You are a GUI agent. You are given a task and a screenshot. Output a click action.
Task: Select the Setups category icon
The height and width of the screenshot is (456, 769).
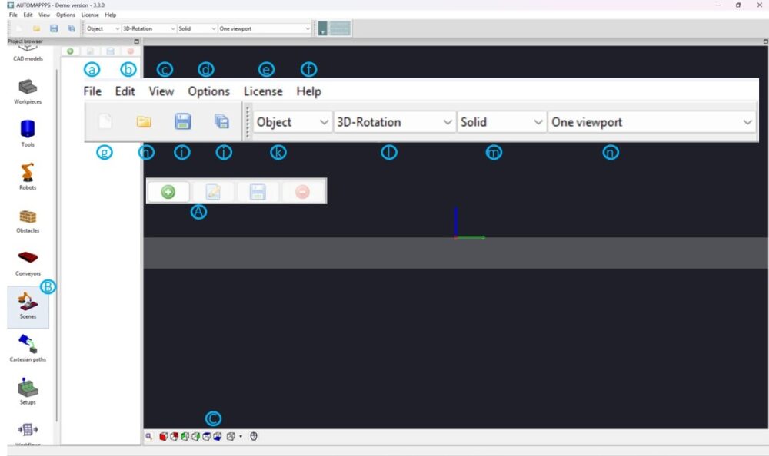pos(27,392)
